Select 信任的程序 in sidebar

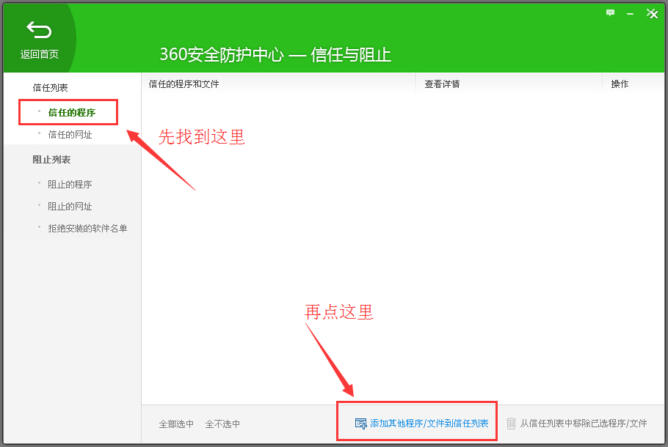pos(72,113)
